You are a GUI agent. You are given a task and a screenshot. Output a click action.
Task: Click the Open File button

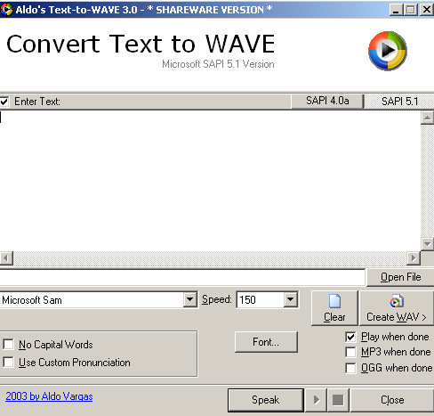(400, 277)
